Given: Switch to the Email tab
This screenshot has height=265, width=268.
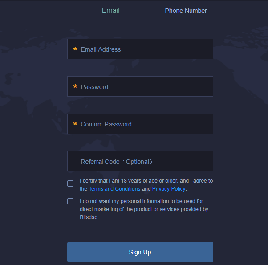Looking at the screenshot, I should [110, 11].
